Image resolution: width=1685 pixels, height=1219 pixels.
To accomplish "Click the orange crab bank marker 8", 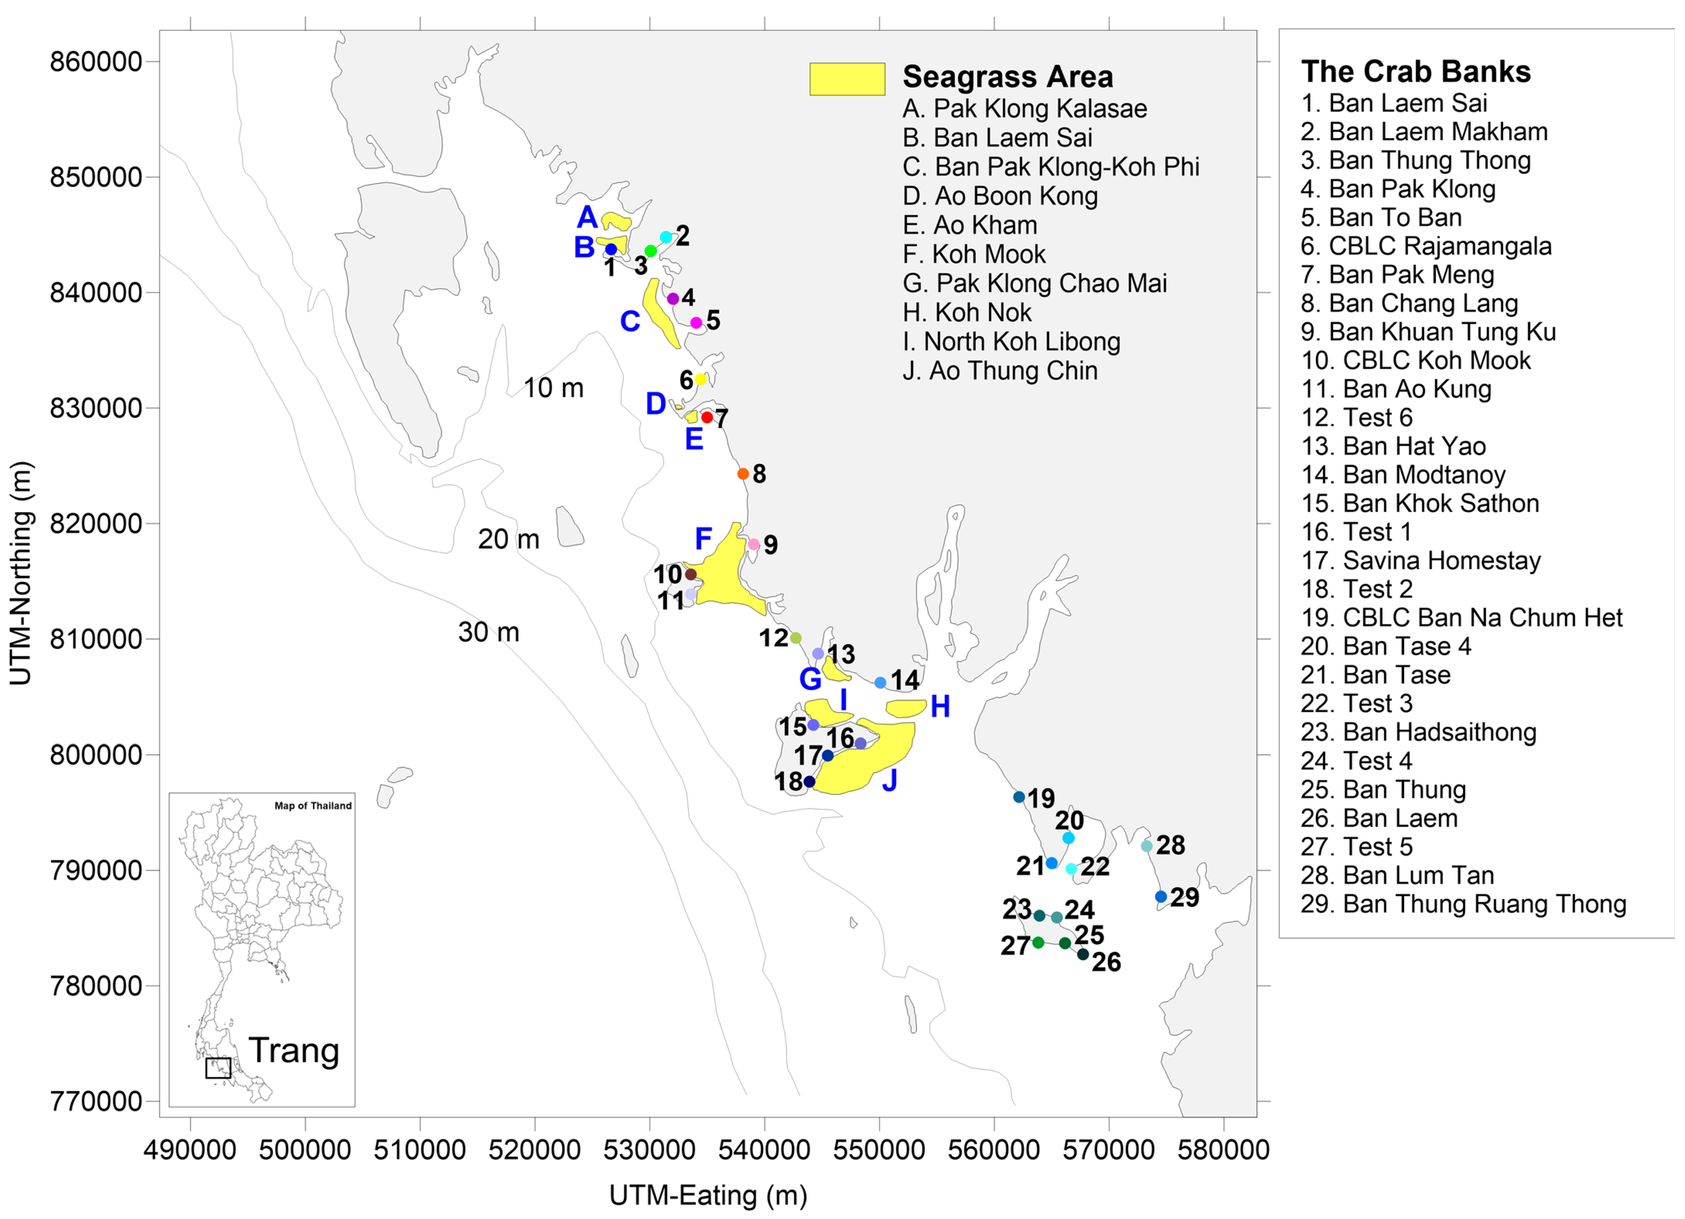I will [743, 474].
